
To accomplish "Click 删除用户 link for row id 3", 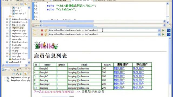I will point(119,68).
